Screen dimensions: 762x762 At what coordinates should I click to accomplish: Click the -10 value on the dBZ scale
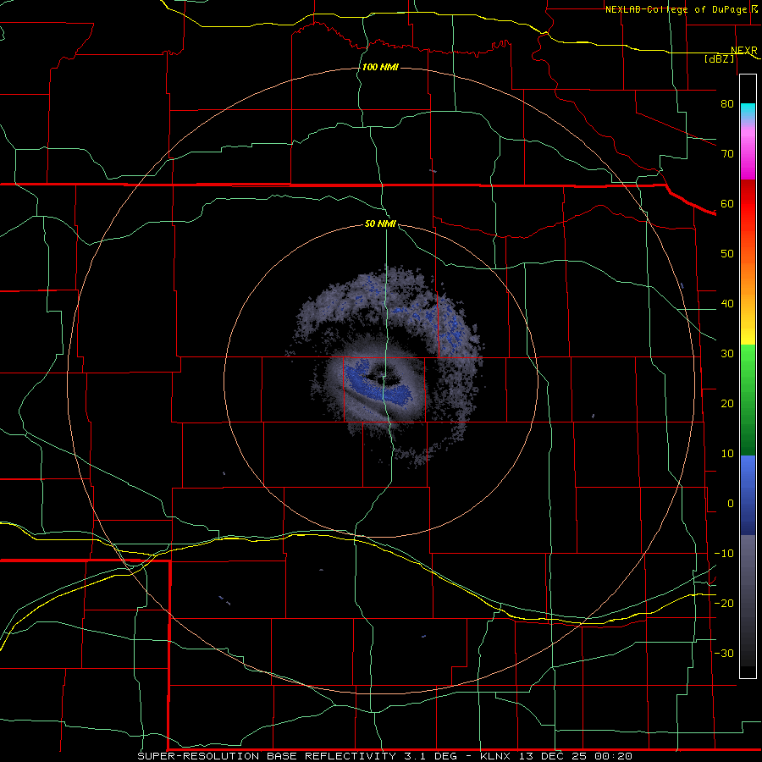click(x=724, y=554)
